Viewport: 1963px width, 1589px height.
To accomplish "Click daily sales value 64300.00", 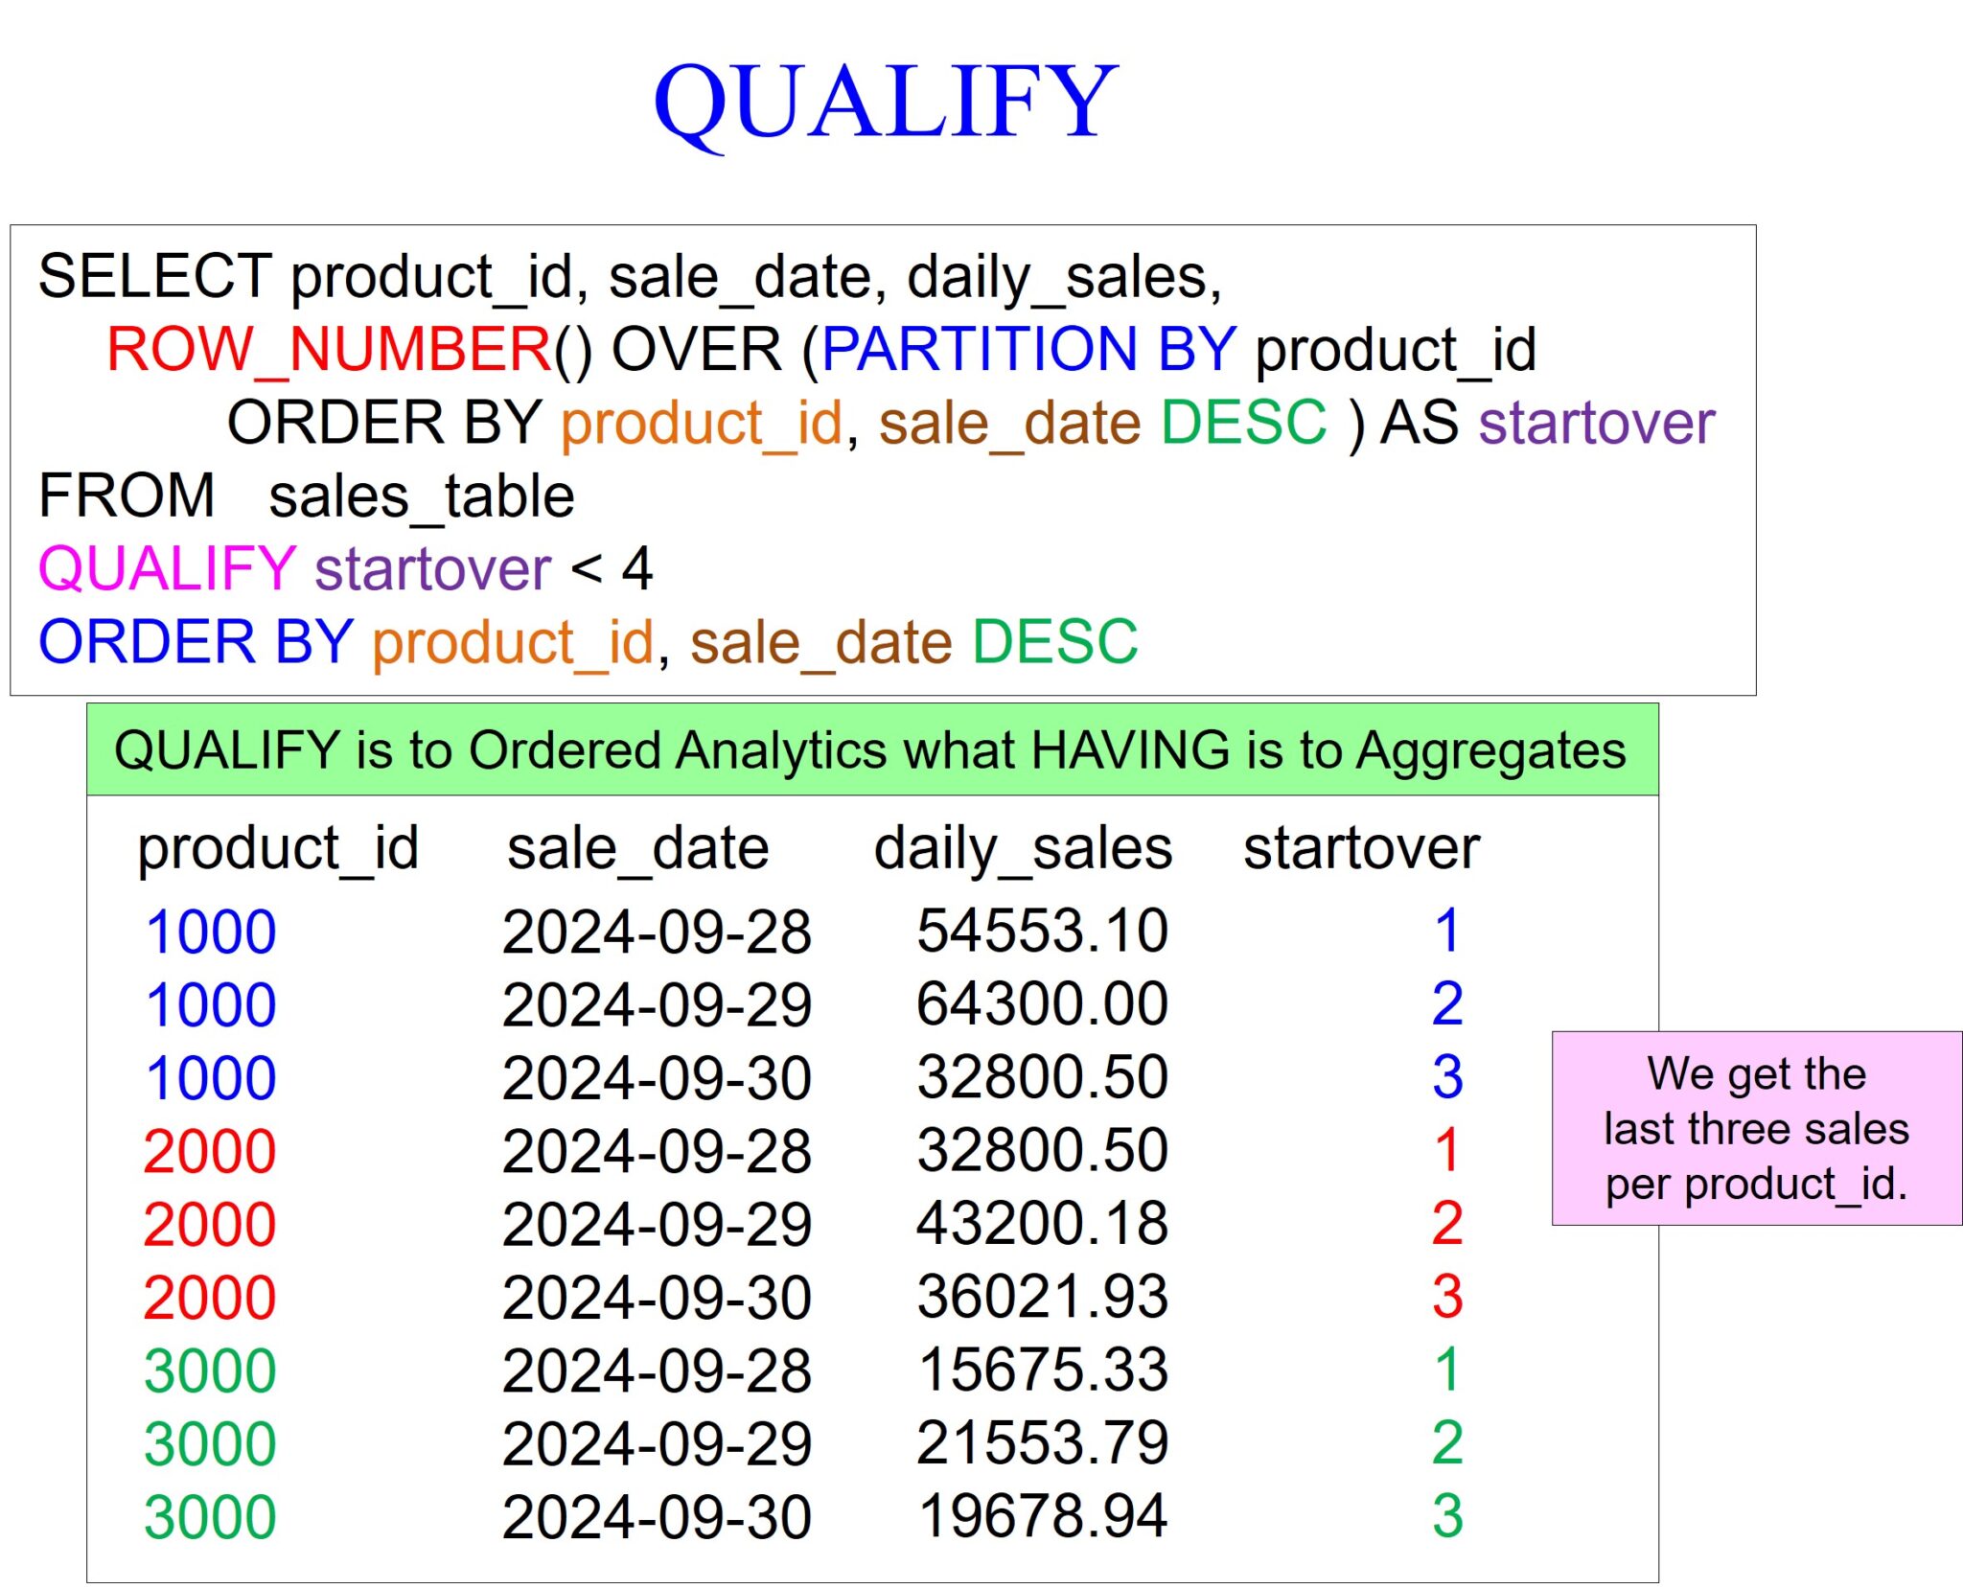I will point(1042,1003).
